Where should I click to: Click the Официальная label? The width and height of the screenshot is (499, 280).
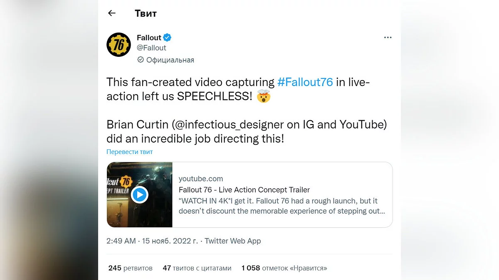point(170,60)
